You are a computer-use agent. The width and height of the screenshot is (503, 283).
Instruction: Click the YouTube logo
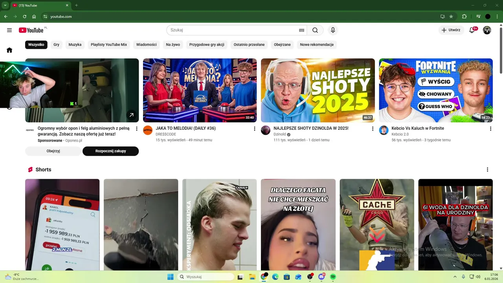31,30
